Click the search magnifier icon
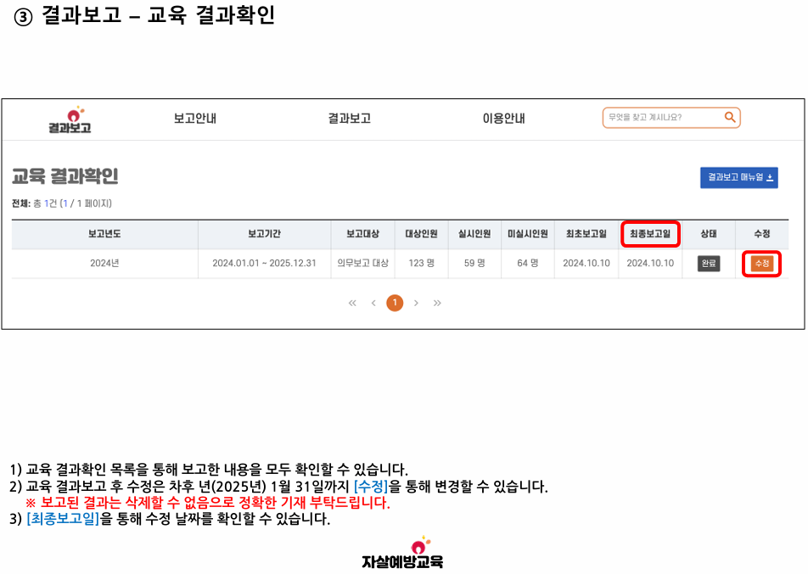808x574 pixels. [730, 118]
